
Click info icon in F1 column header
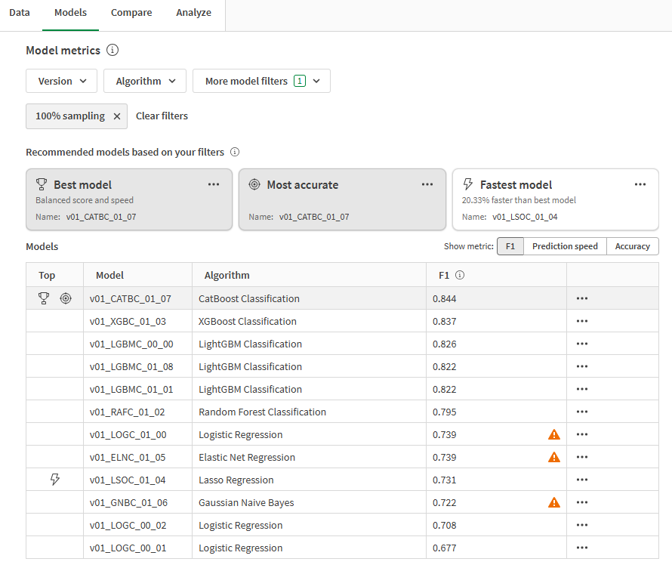click(x=459, y=275)
